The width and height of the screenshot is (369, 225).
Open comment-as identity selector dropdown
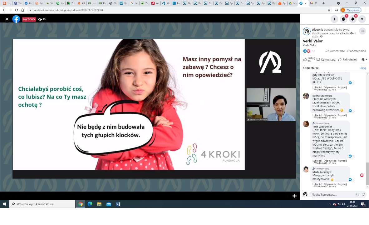coord(364,59)
